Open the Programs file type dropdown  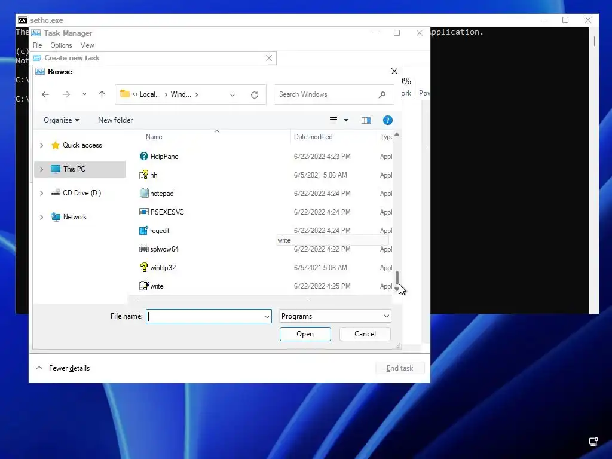click(335, 316)
